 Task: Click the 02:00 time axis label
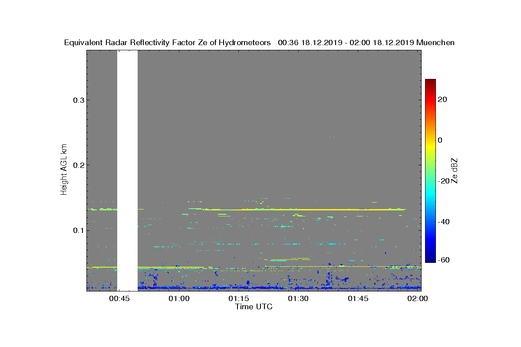[x=417, y=299]
